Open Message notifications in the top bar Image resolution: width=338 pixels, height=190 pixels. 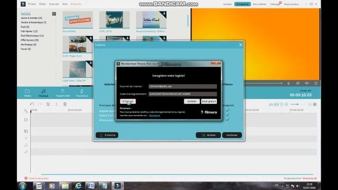coord(275,4)
